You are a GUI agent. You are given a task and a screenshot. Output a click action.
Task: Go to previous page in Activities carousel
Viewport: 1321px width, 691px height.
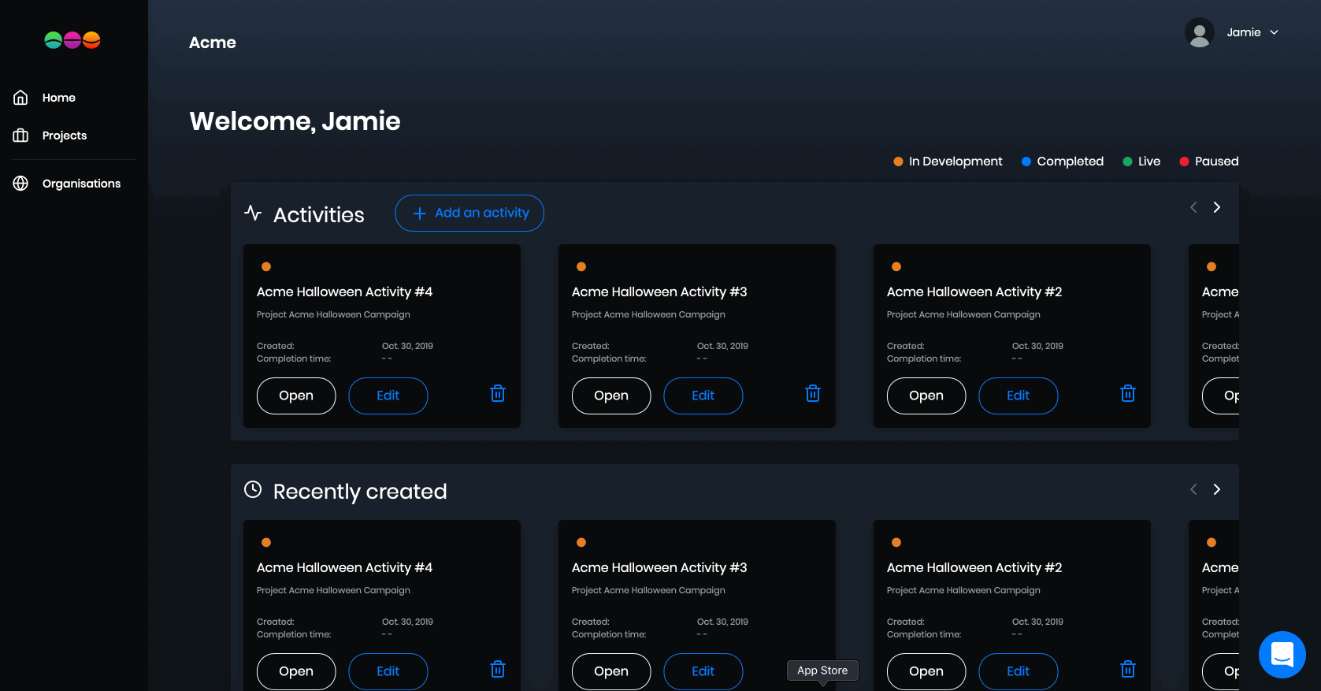pos(1193,207)
